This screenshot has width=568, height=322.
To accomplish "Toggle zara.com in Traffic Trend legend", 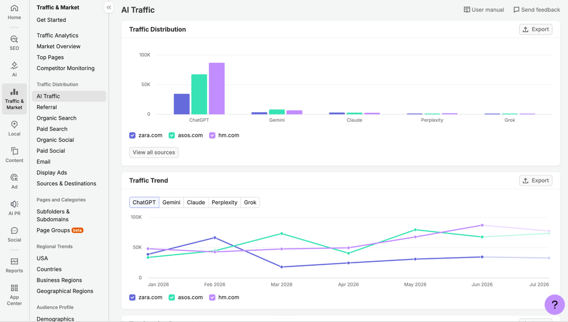I will tap(133, 297).
